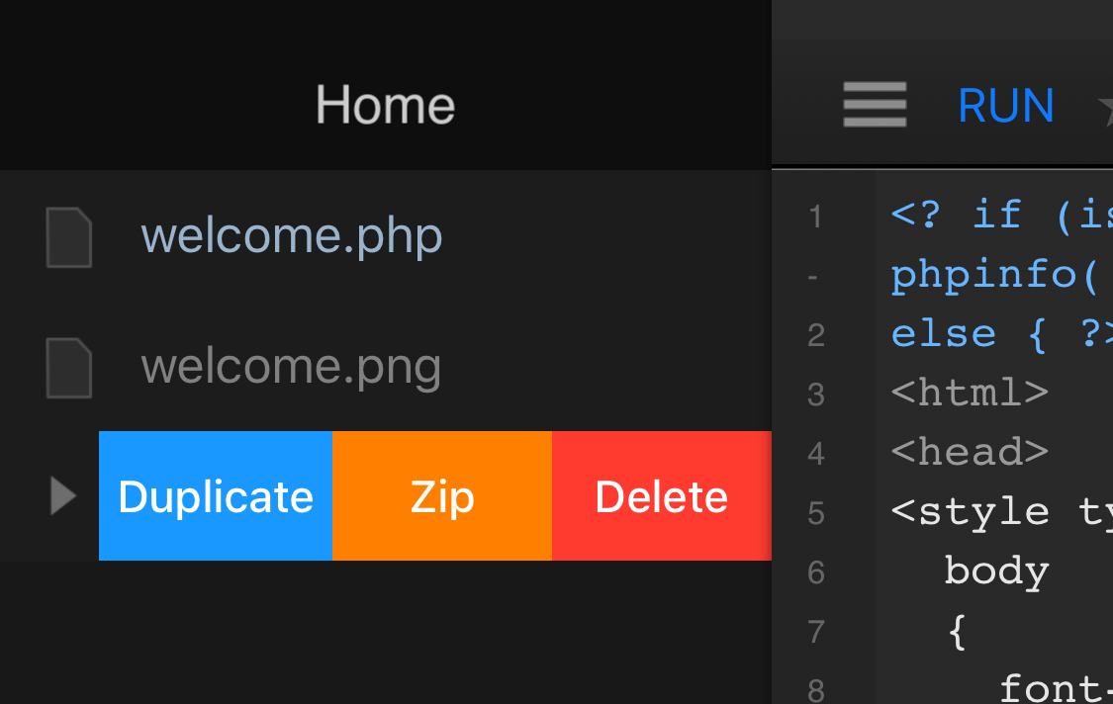Choose Duplicate from the swipe action menu

(215, 495)
